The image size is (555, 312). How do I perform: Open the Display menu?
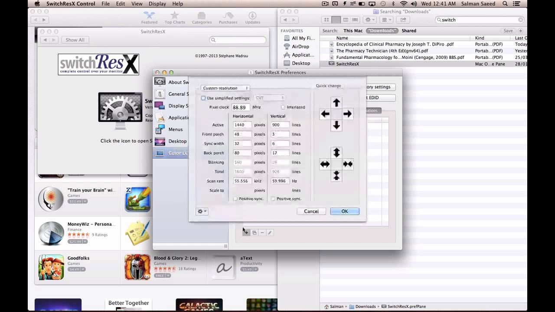pos(157,4)
